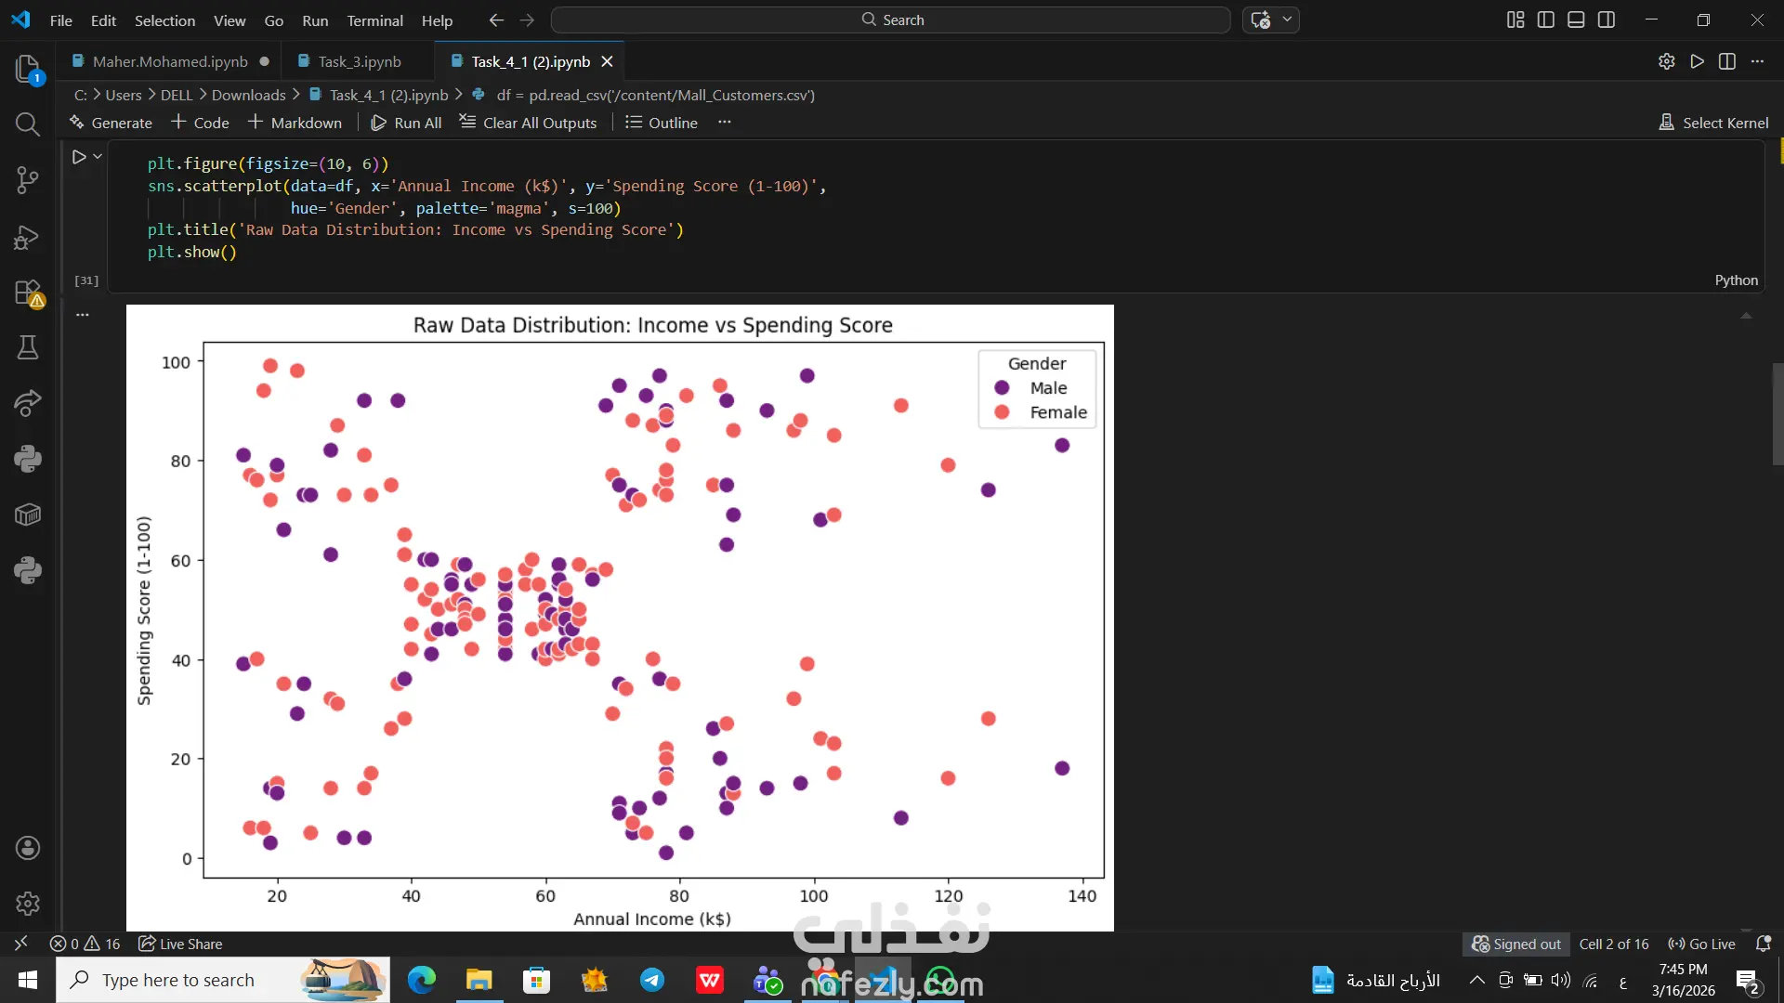Screen dimensions: 1784x1003
Task: Open more toolbar actions next to Outline
Action: point(725,123)
